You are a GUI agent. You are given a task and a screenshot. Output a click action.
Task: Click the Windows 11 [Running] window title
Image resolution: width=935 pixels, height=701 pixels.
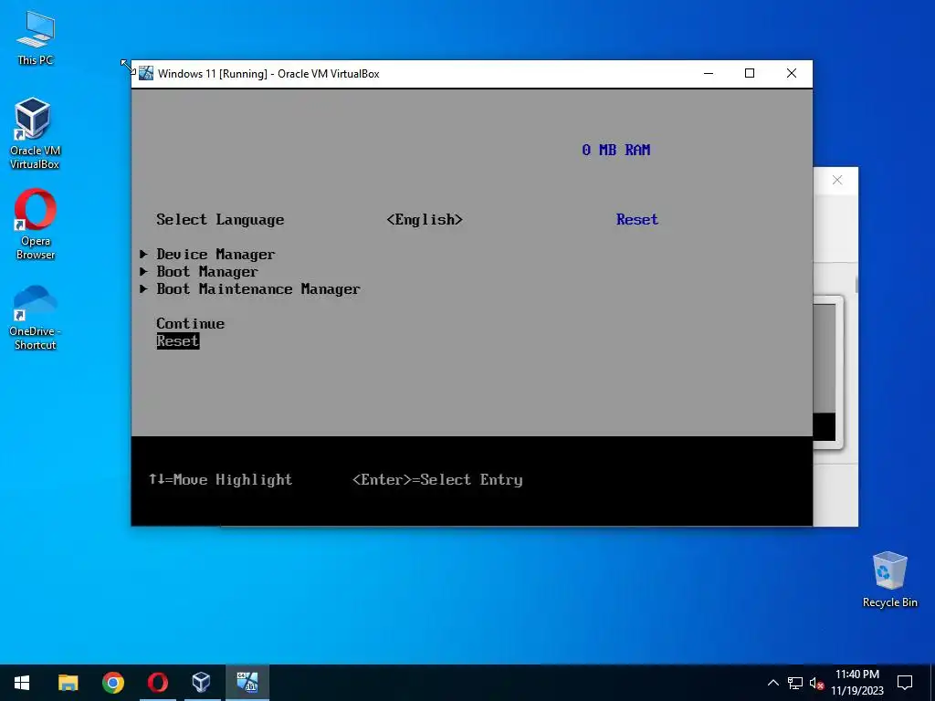click(x=268, y=74)
